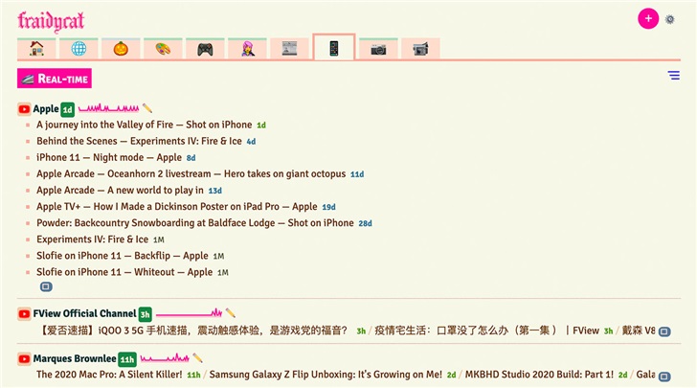697x388 pixels.
Task: Open FView Official Channel link
Action: click(84, 313)
